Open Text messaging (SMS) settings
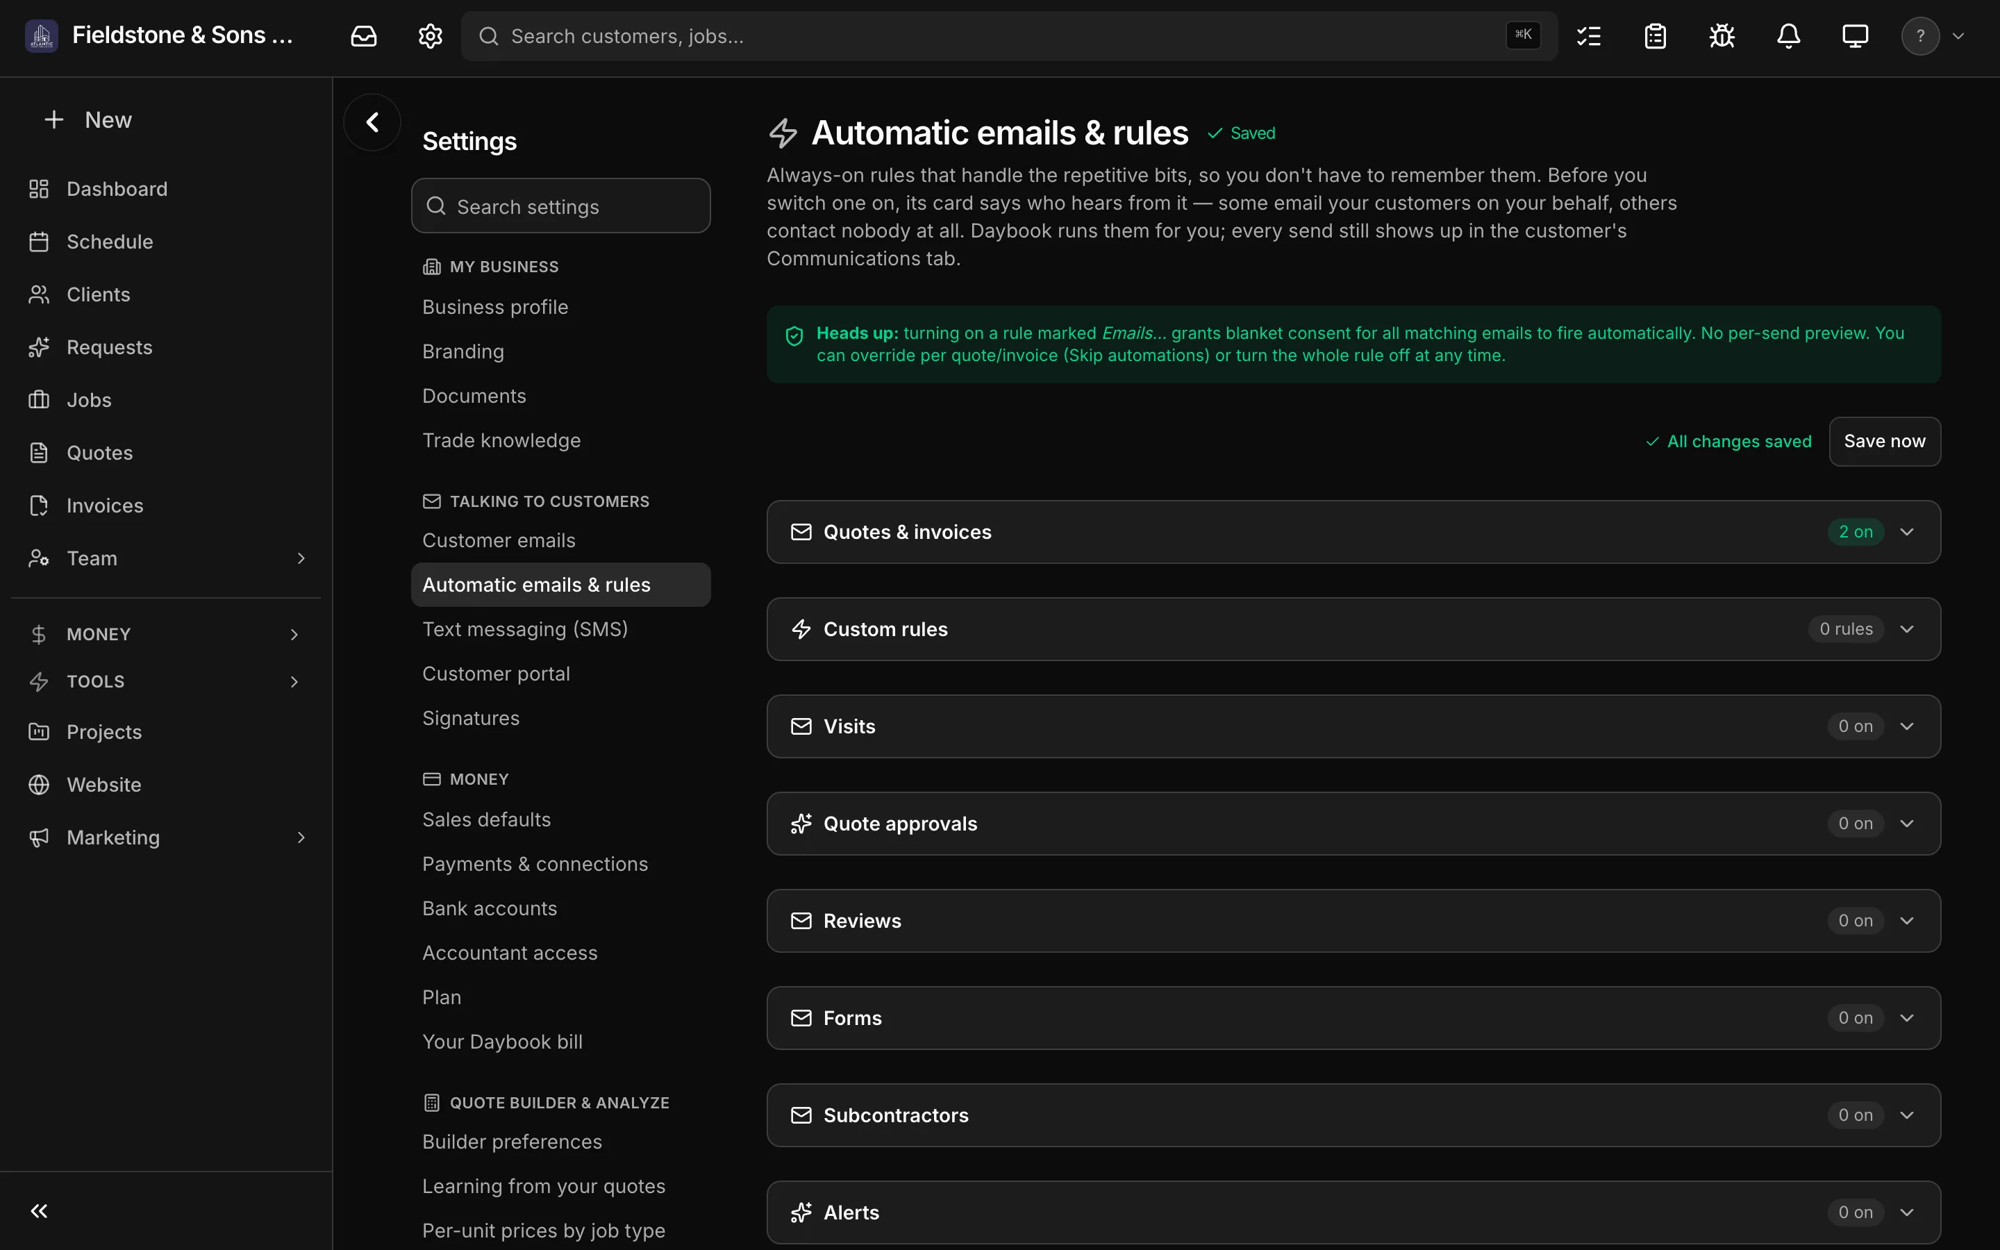2000x1250 pixels. point(560,629)
